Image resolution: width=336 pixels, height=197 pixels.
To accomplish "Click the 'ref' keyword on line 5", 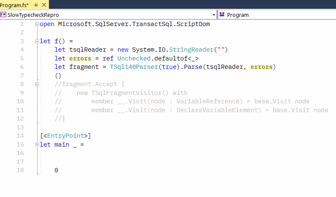I will tap(108, 58).
